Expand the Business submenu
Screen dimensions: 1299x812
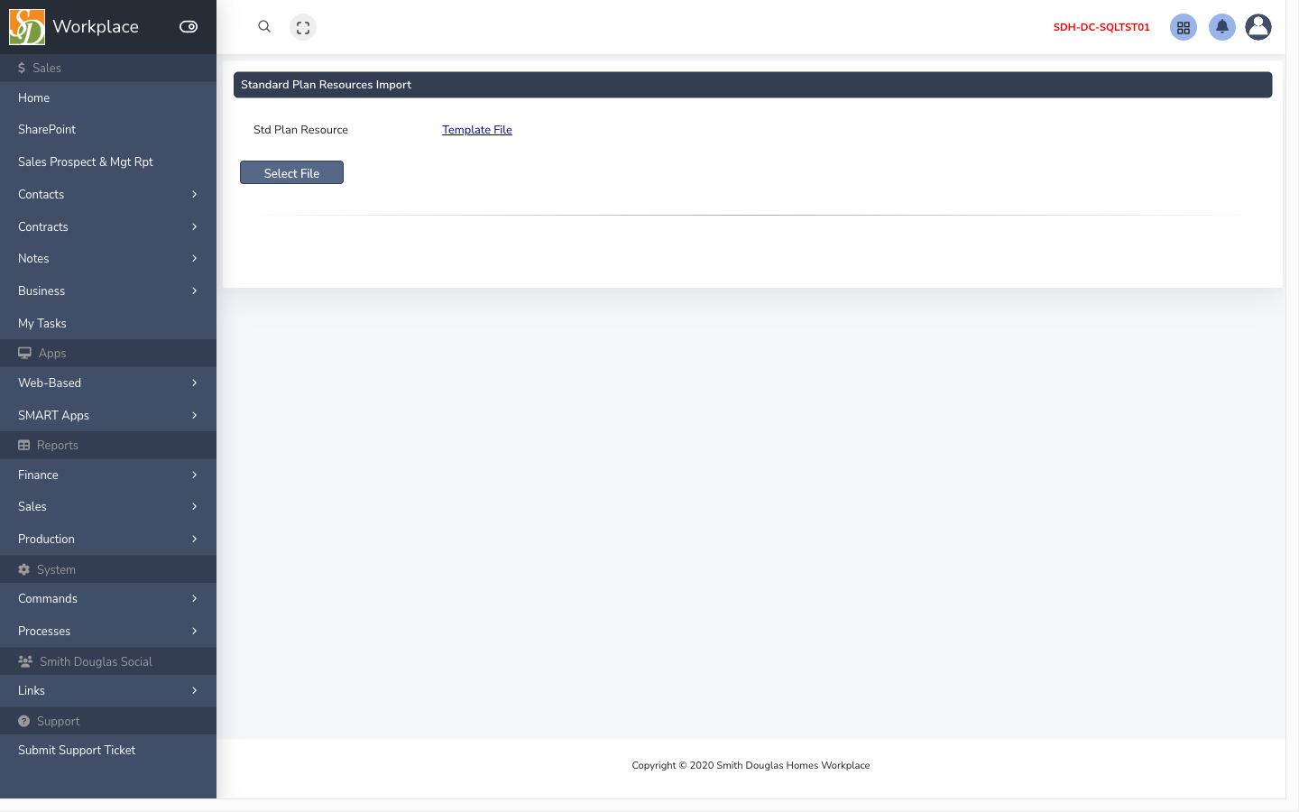click(108, 291)
